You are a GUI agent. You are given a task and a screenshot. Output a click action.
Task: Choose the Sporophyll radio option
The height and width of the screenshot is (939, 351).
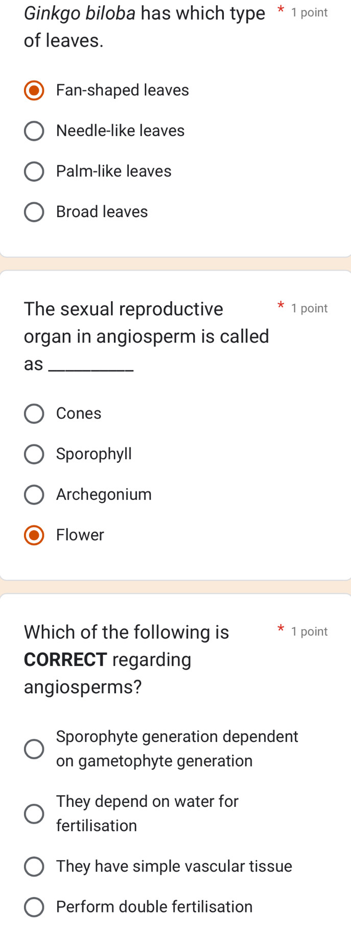tap(34, 454)
